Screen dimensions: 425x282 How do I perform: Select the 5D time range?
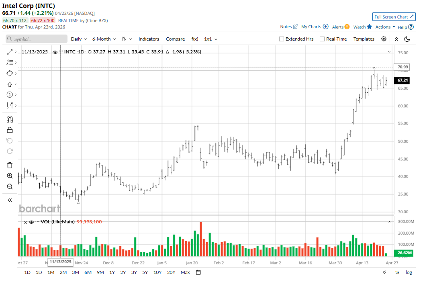pos(39,272)
